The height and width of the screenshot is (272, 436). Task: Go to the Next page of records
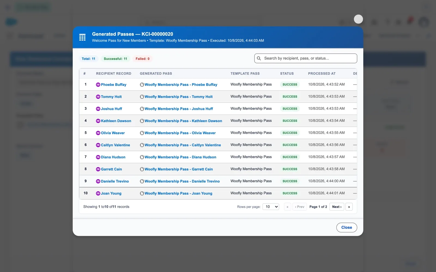pyautogui.click(x=337, y=207)
